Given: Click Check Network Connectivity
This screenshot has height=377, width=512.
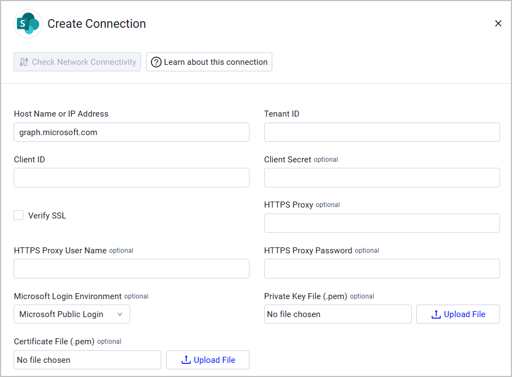Looking at the screenshot, I should point(77,62).
